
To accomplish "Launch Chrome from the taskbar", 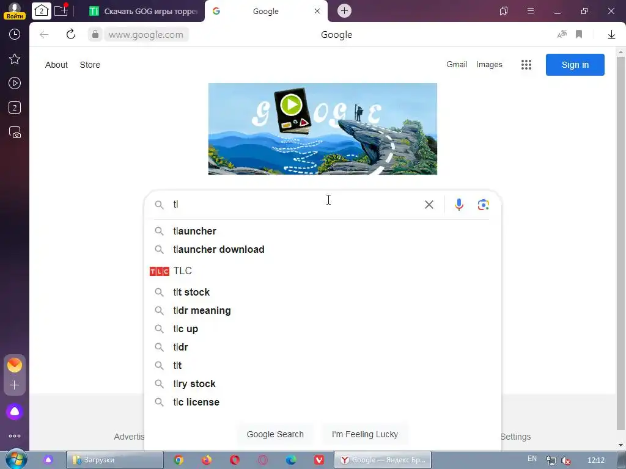I will [x=179, y=460].
